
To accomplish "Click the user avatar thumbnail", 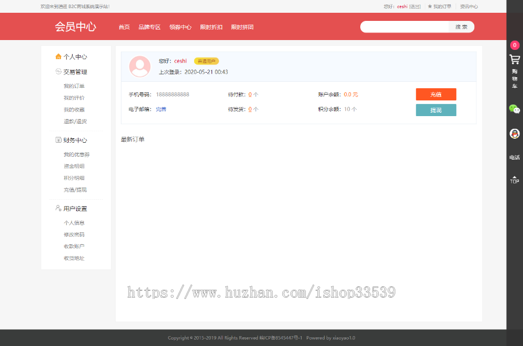I will (x=139, y=66).
